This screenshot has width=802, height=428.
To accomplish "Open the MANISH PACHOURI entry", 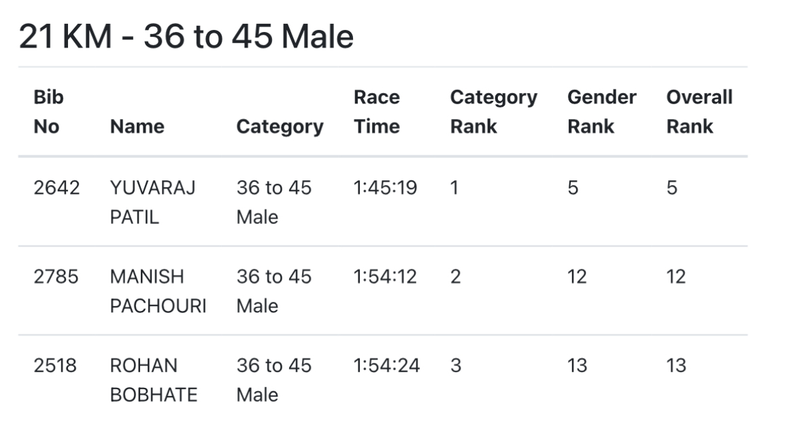I will 158,291.
